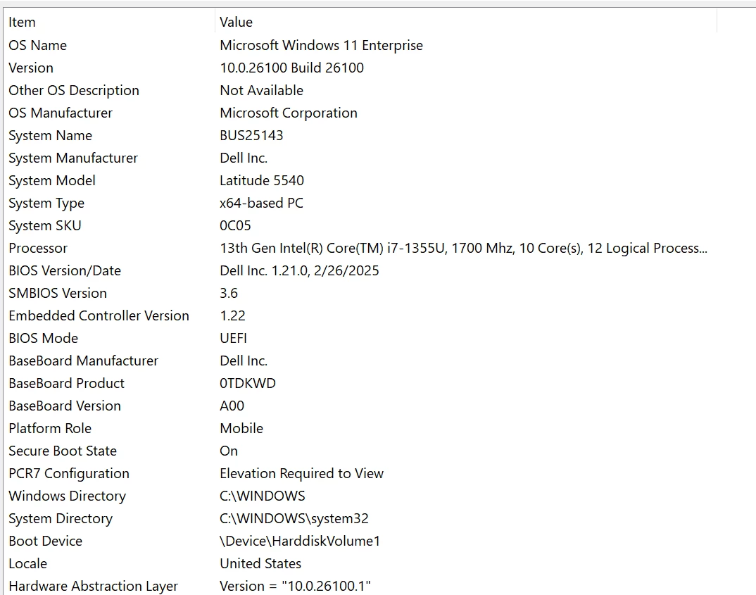Select the BaseBoard Product label
Image resolution: width=756 pixels, height=595 pixels.
click(67, 383)
